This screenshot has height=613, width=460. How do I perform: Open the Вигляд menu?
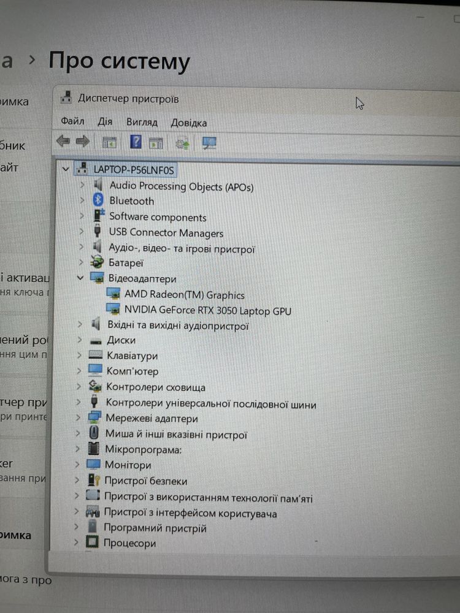point(142,123)
